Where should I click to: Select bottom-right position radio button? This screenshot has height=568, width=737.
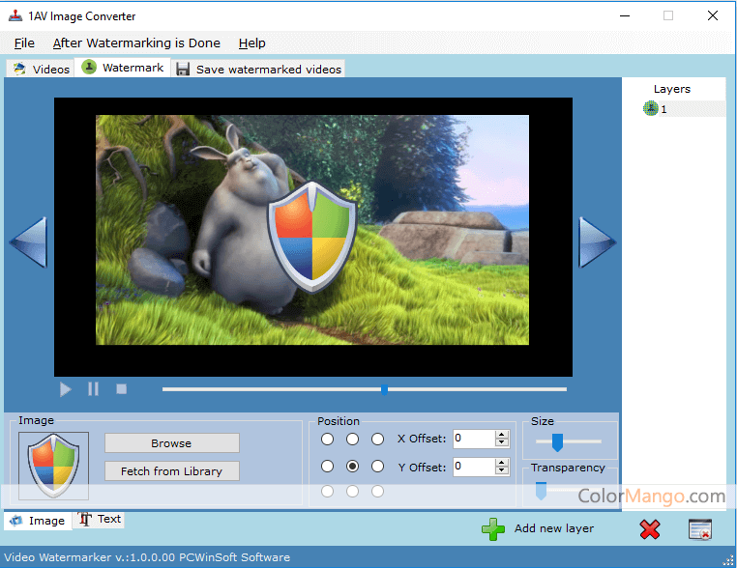coord(378,492)
